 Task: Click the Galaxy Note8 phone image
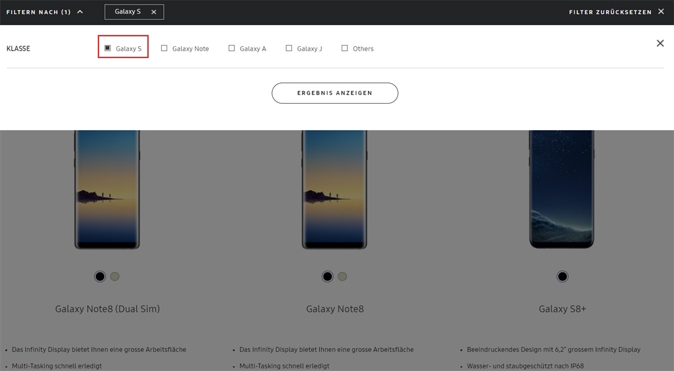pos(334,189)
